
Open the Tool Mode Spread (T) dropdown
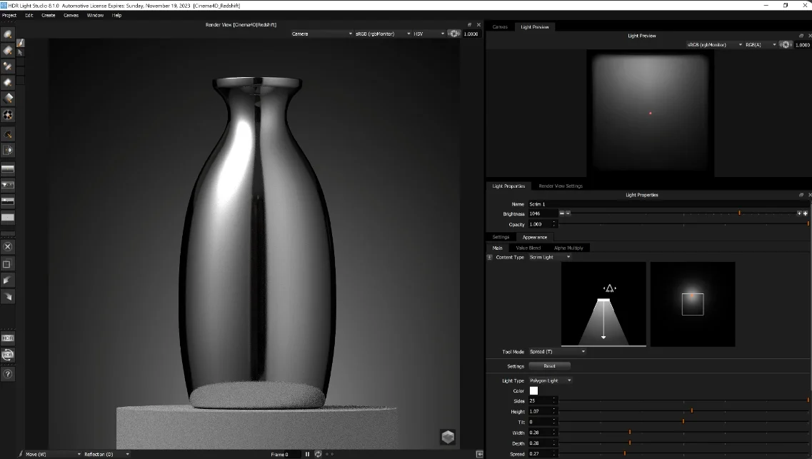coord(557,351)
